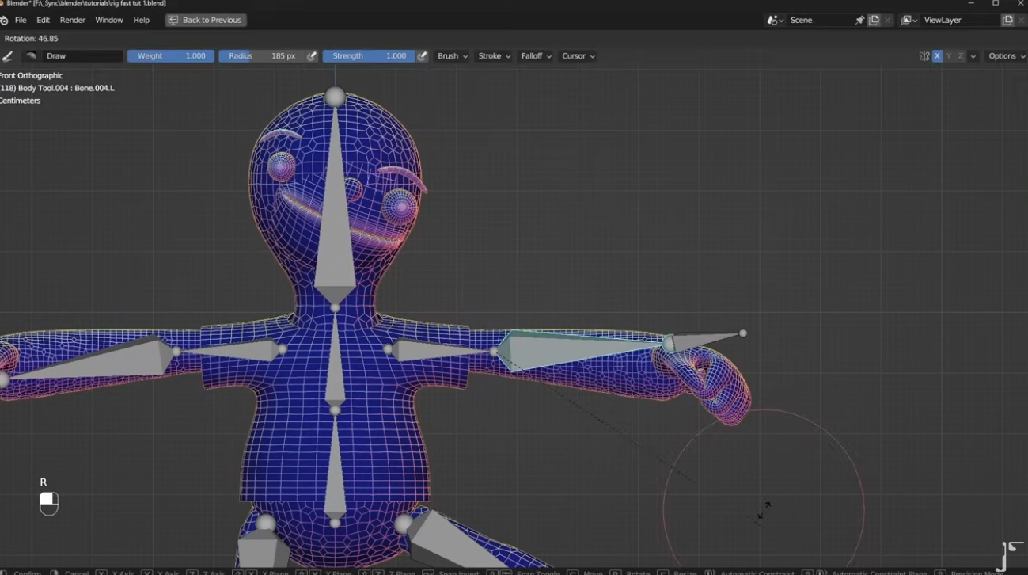Select the left upper arm bone

[439, 350]
